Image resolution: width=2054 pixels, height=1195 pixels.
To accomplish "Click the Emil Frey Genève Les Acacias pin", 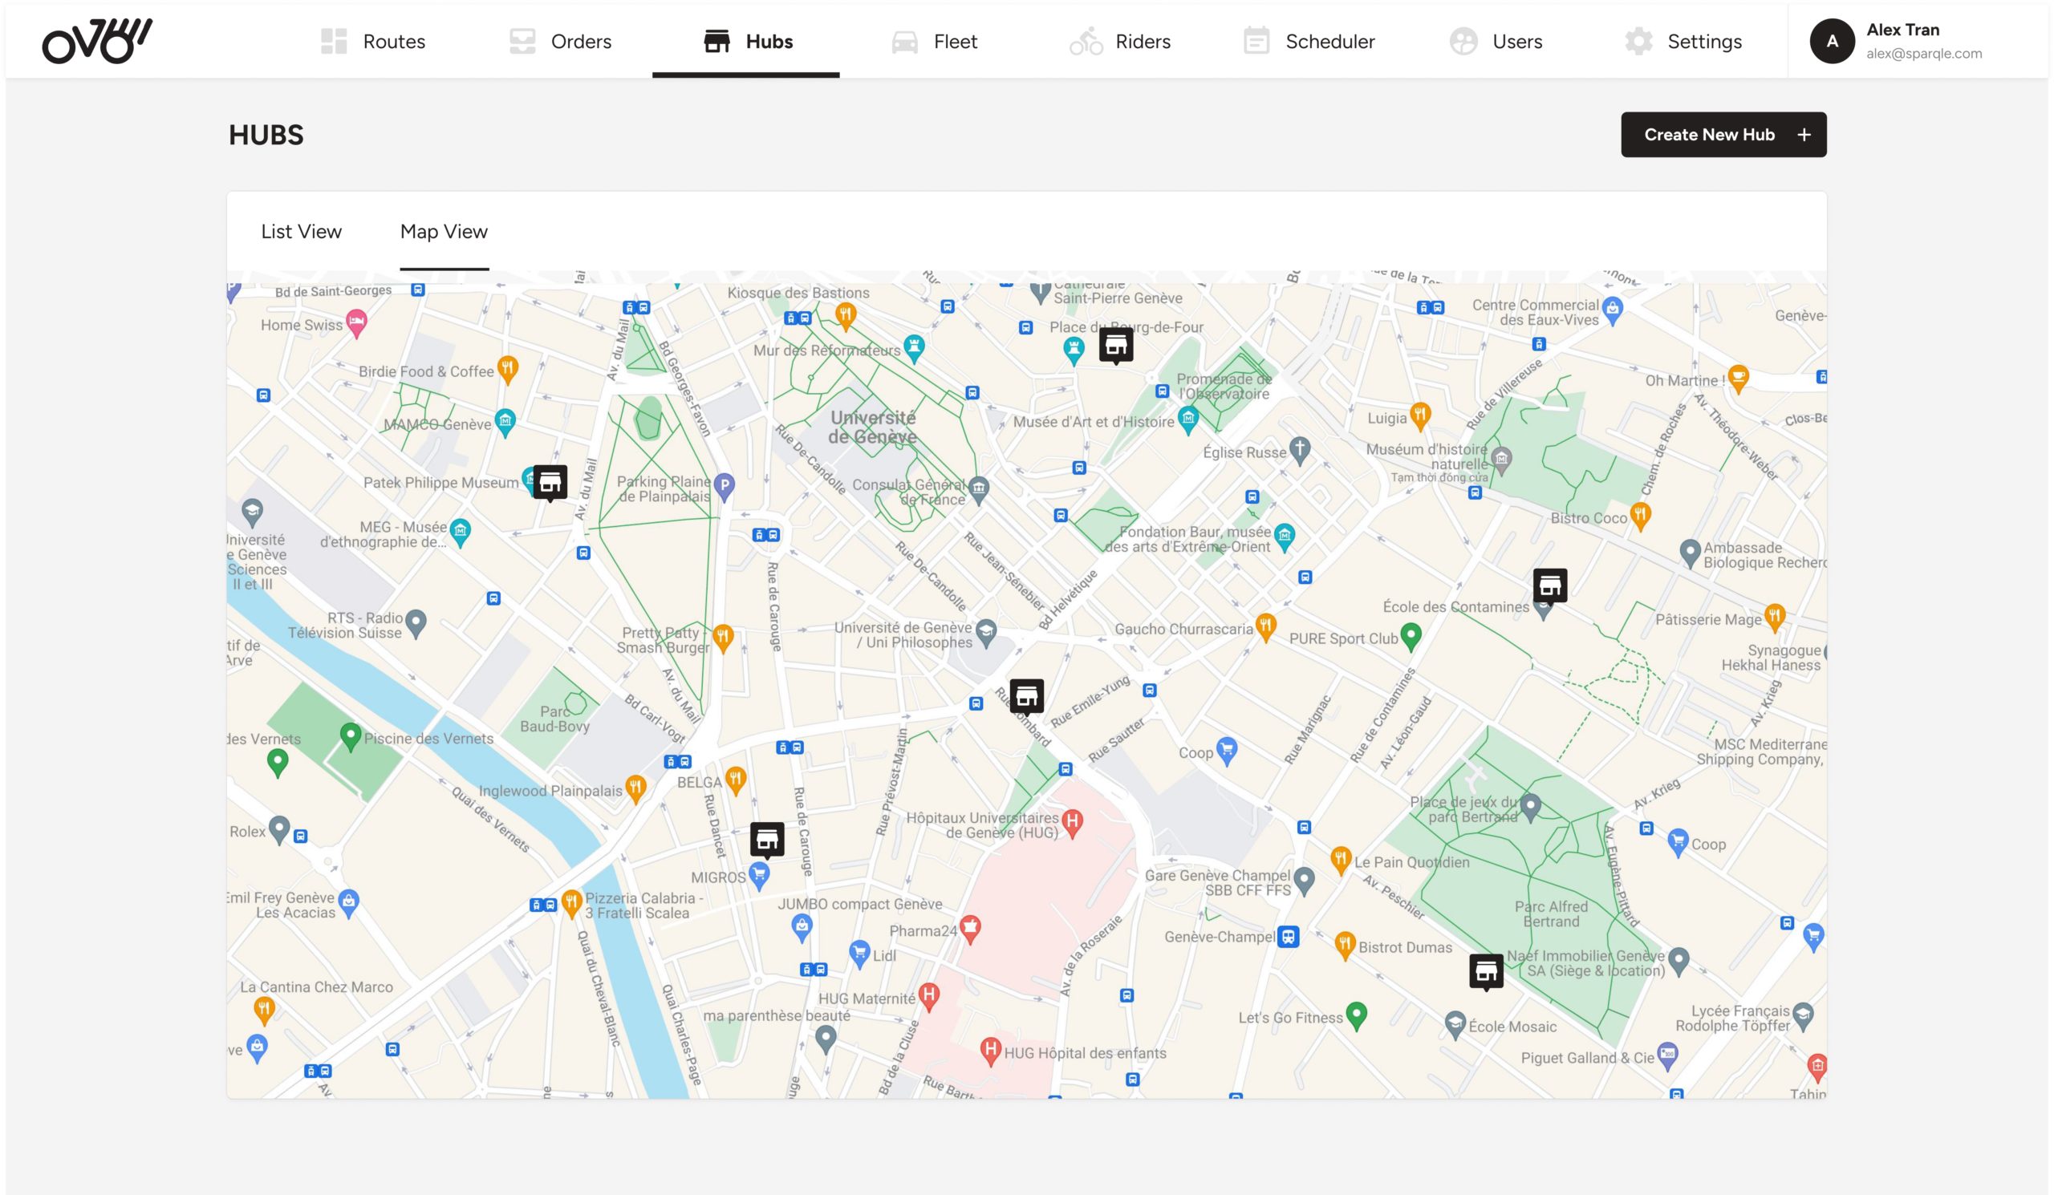I will 349,902.
